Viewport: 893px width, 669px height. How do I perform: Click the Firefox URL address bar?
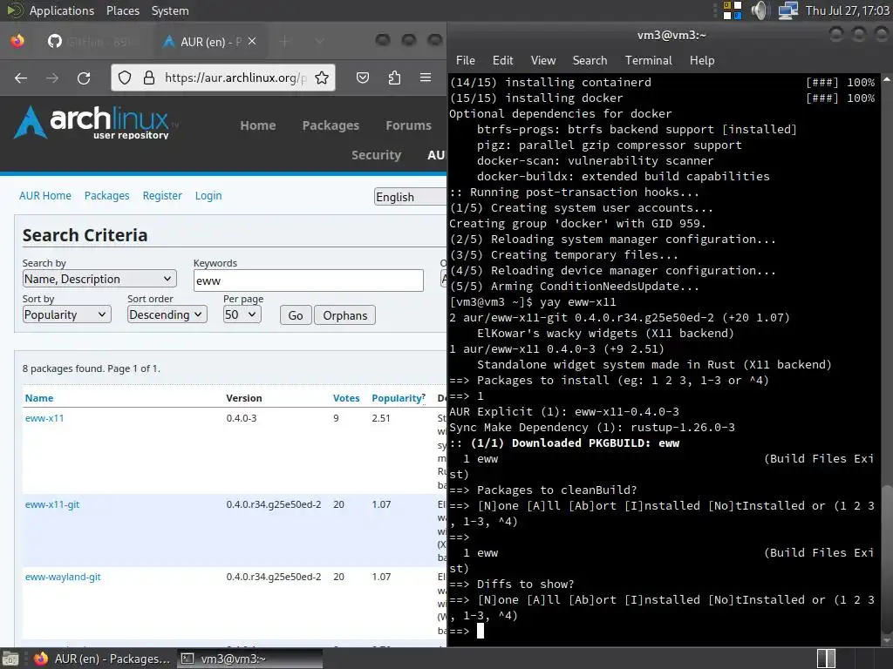pos(235,78)
